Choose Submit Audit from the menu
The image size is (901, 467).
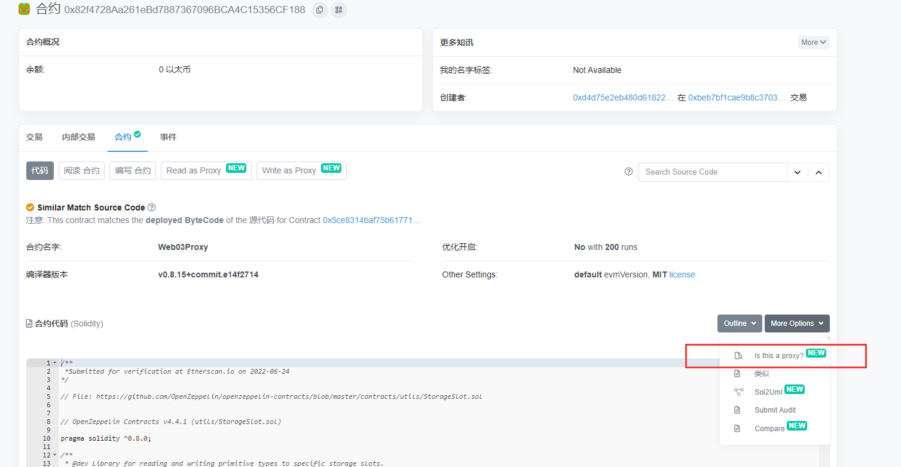pos(775,410)
